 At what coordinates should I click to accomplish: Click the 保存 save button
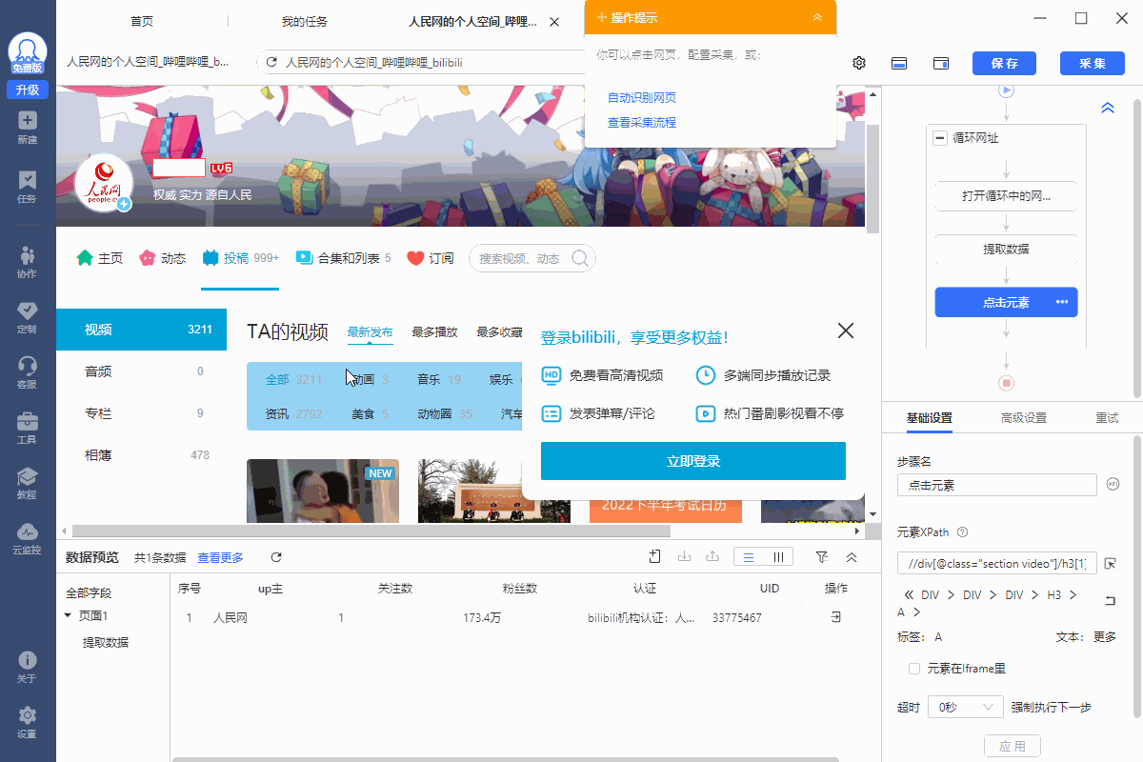point(1004,63)
